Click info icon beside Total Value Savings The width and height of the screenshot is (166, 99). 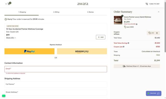(128, 43)
